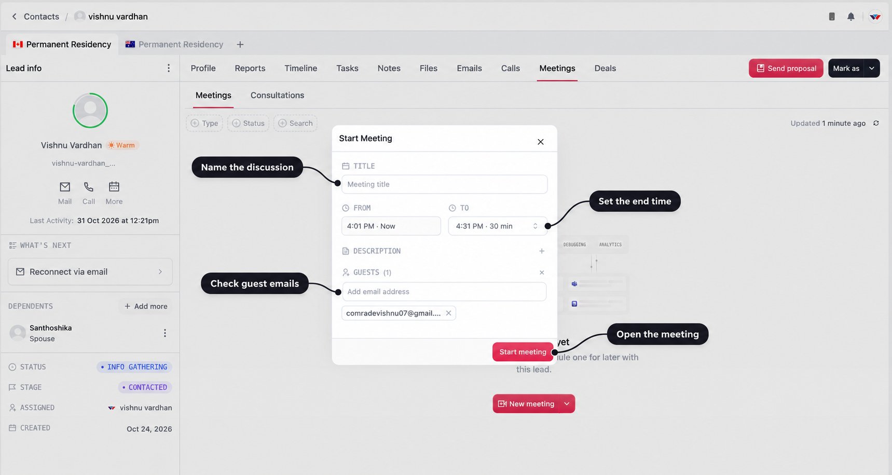Select the Australia Permanent Residency tab

[x=174, y=45]
